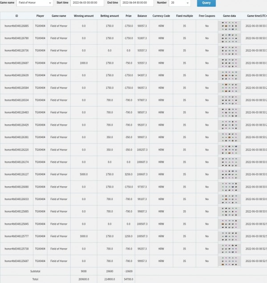
Task: Click subtotal betting value 15600
Action: (x=109, y=271)
